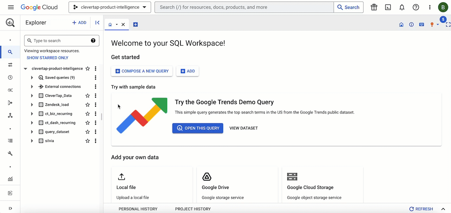451x213 pixels.
Task: Expand the silvia dataset
Action: [x=32, y=141]
